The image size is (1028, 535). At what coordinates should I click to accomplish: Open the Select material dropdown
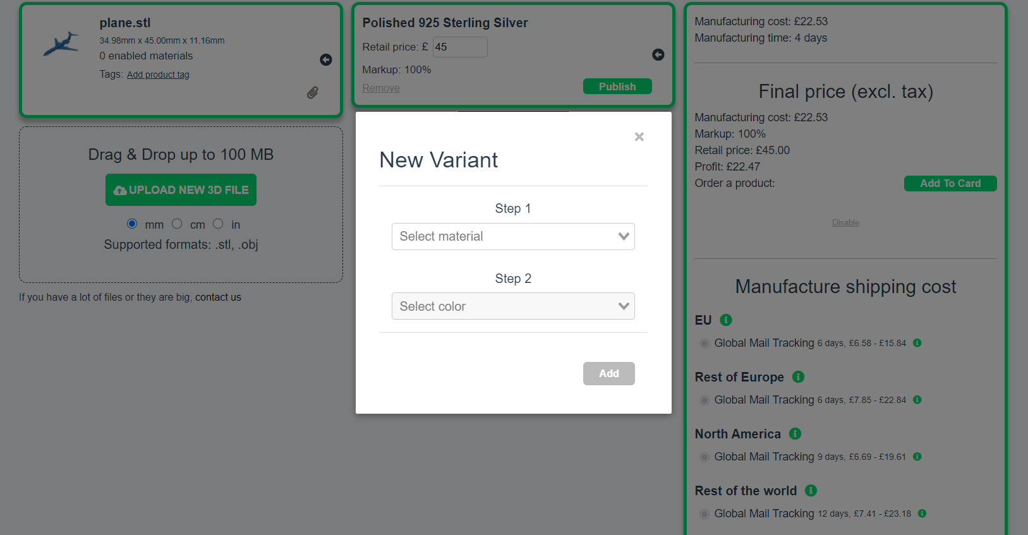tap(513, 237)
